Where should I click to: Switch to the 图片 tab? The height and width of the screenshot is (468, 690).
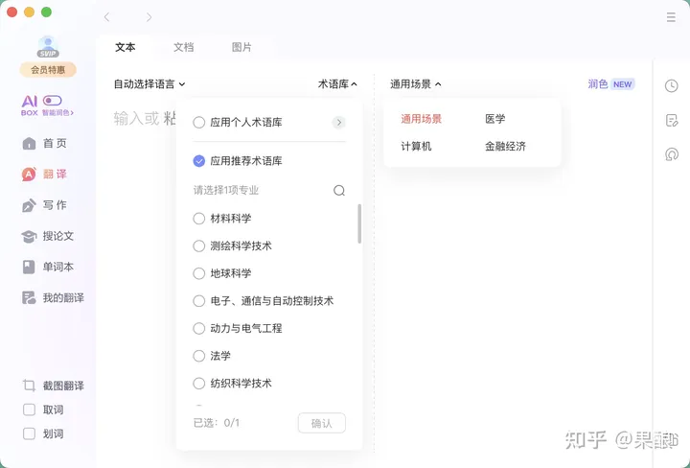(241, 47)
